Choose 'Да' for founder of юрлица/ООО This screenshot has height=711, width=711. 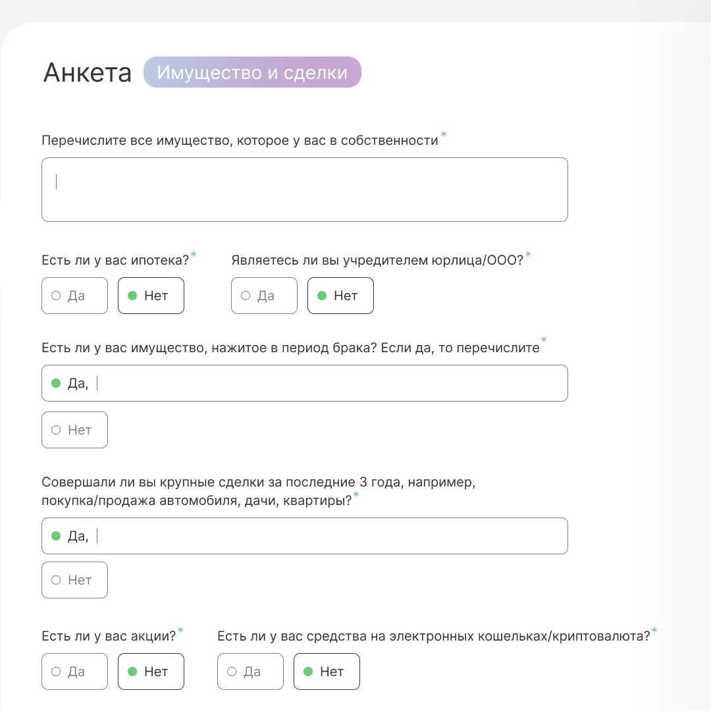point(264,296)
